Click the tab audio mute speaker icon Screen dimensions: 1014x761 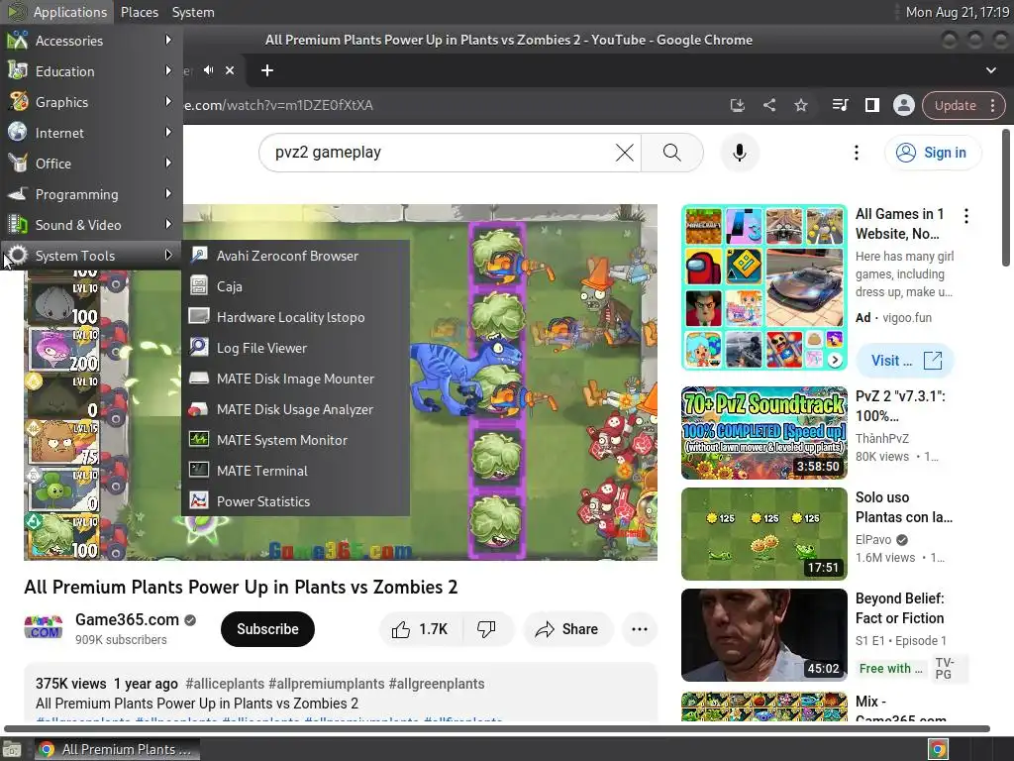point(208,70)
